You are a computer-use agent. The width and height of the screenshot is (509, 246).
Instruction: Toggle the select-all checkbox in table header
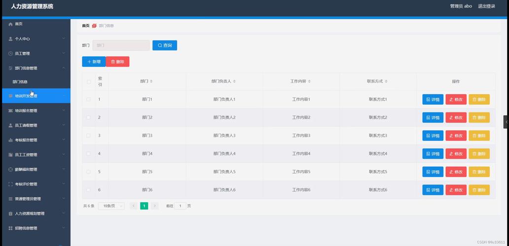pos(89,82)
